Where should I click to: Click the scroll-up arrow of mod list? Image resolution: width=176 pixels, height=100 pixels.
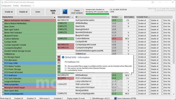[174, 20]
